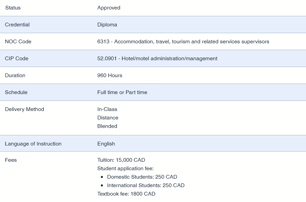Click the Blended delivery option
This screenshot has height=202, width=306.
click(107, 126)
